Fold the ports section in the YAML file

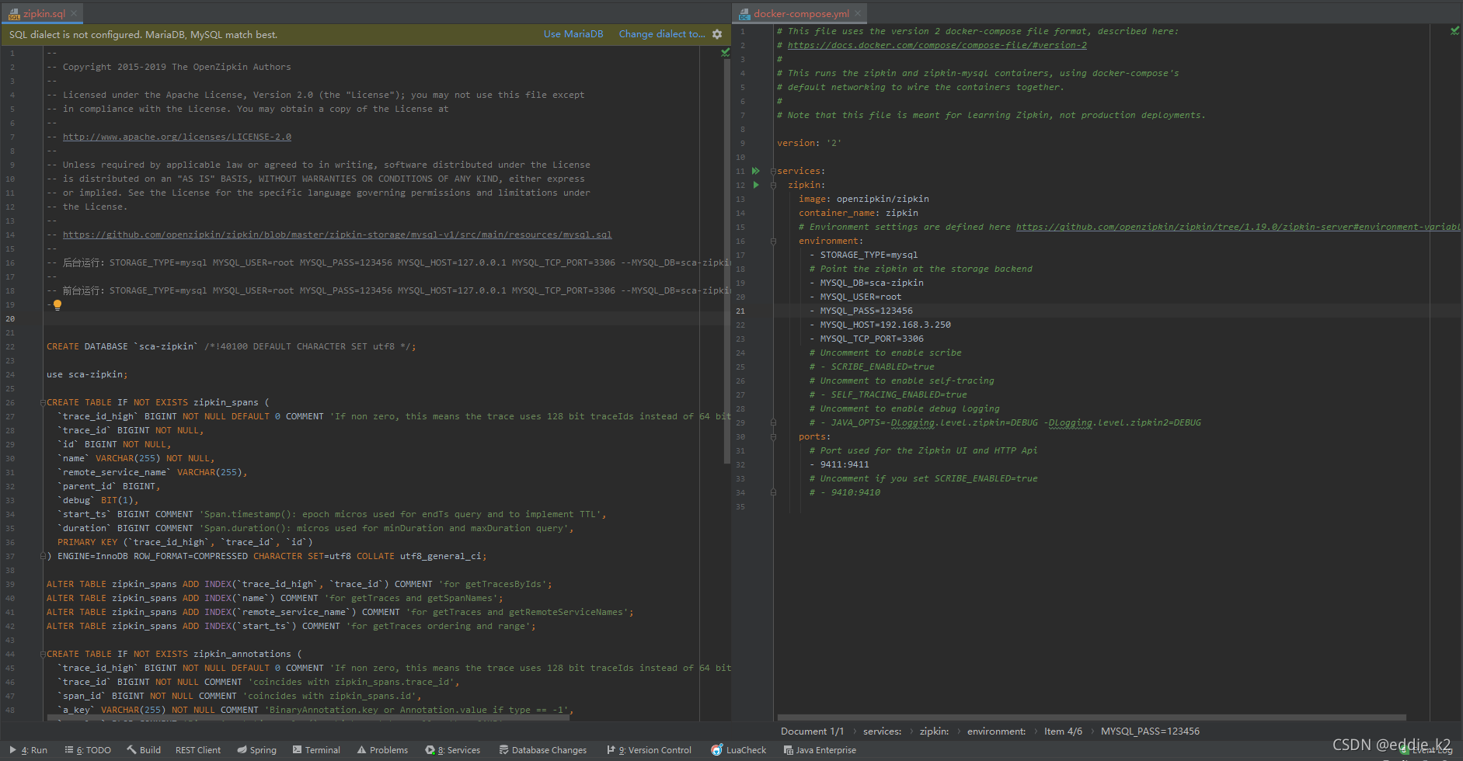coord(773,436)
